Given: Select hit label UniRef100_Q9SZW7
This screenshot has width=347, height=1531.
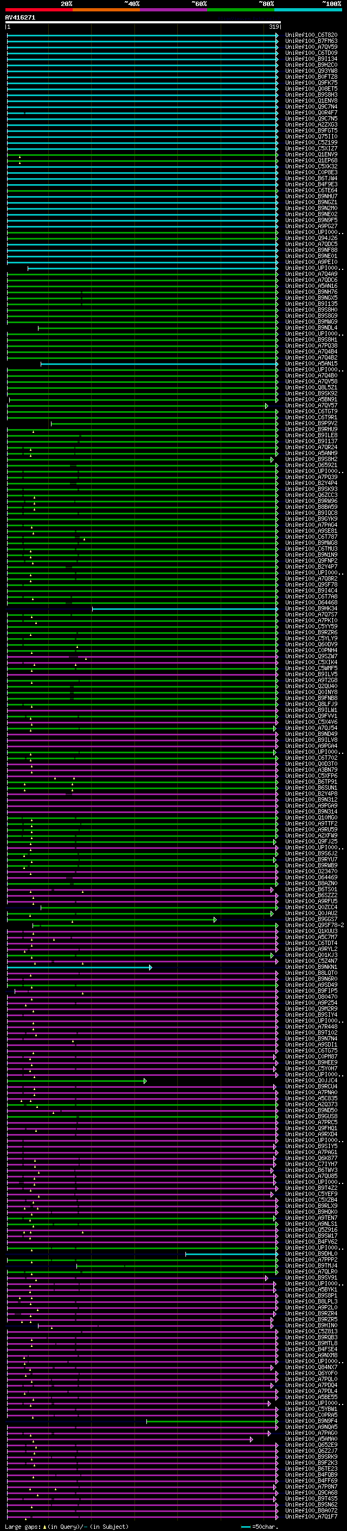Looking at the screenshot, I should click(311, 656).
